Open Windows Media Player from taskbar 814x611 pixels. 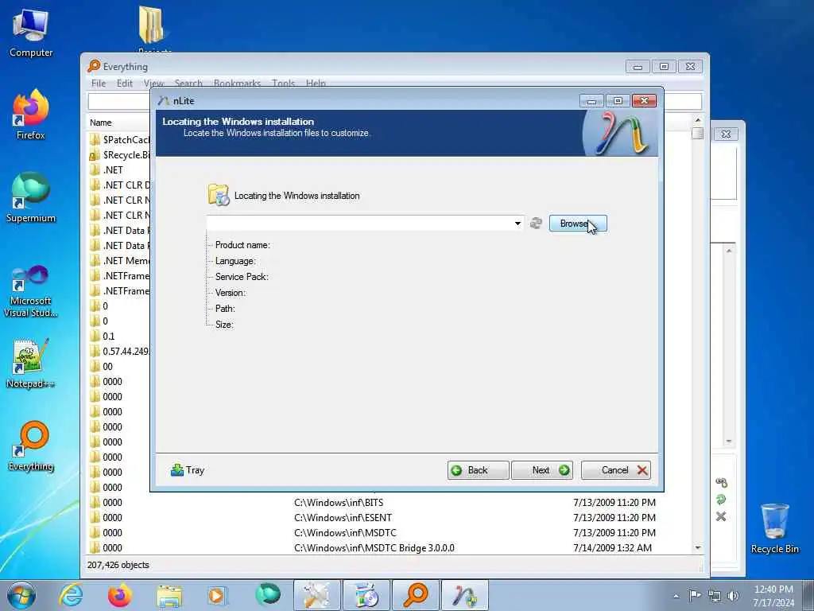pyautogui.click(x=218, y=595)
